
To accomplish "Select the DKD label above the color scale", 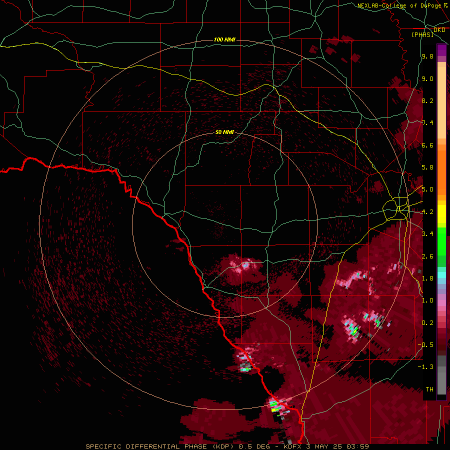I will point(439,30).
